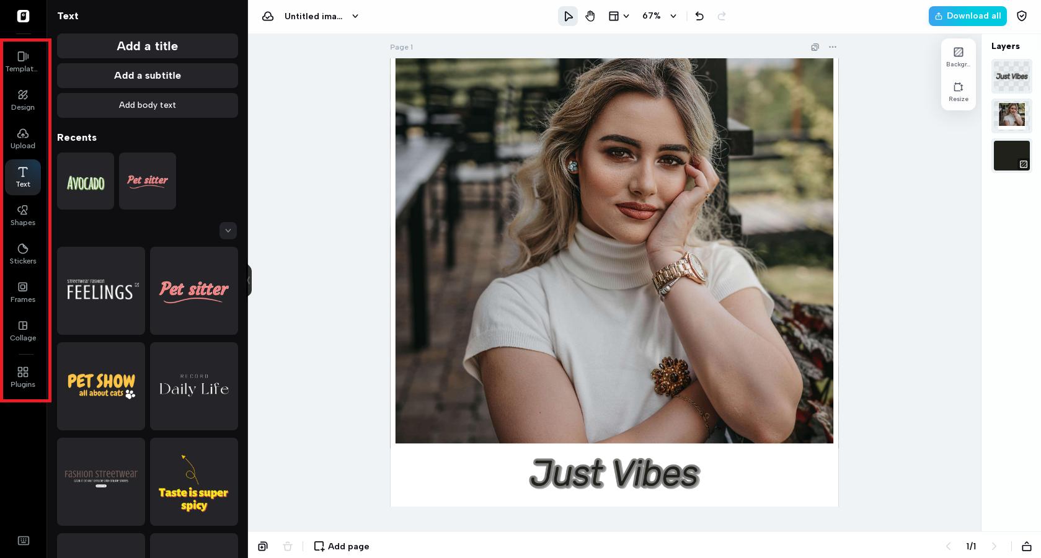Expand the Recents text styles section

(x=228, y=231)
